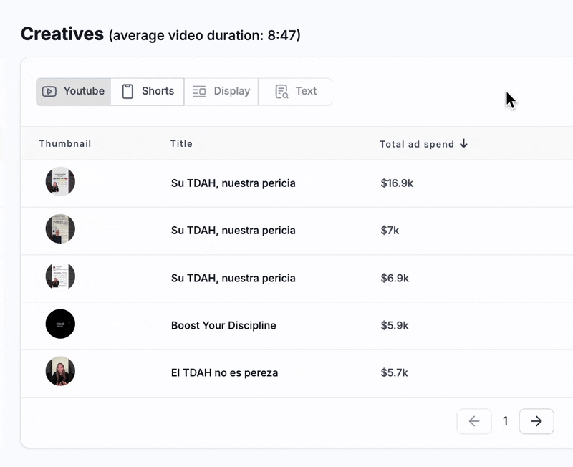Go to previous page with left arrow
Image resolution: width=573 pixels, height=467 pixels.
[x=474, y=421]
